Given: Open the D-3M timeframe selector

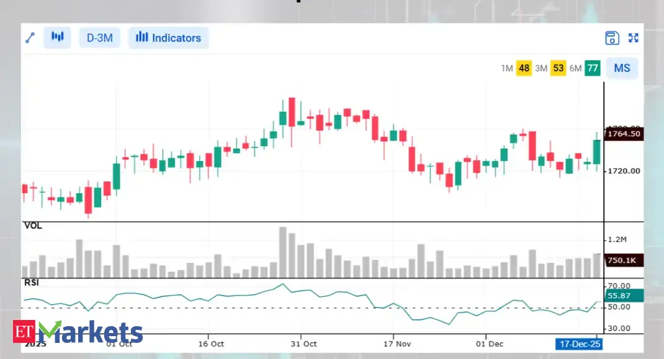Looking at the screenshot, I should (x=99, y=37).
